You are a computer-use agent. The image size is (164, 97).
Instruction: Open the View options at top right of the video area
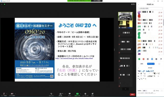(133, 4)
